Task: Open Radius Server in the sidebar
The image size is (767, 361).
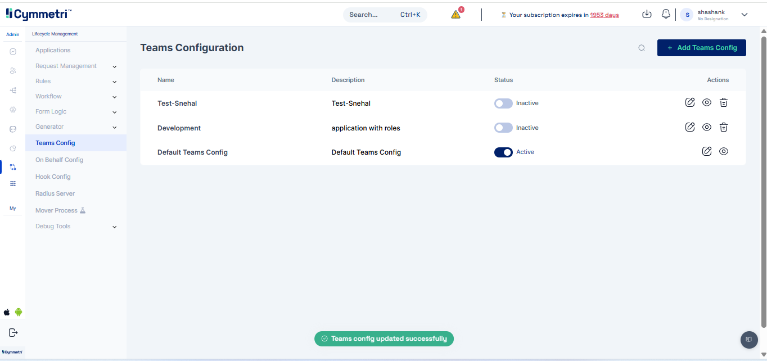Action: click(55, 193)
